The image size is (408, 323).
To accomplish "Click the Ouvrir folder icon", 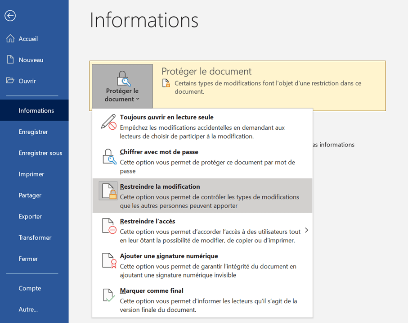I will pyautogui.click(x=10, y=81).
